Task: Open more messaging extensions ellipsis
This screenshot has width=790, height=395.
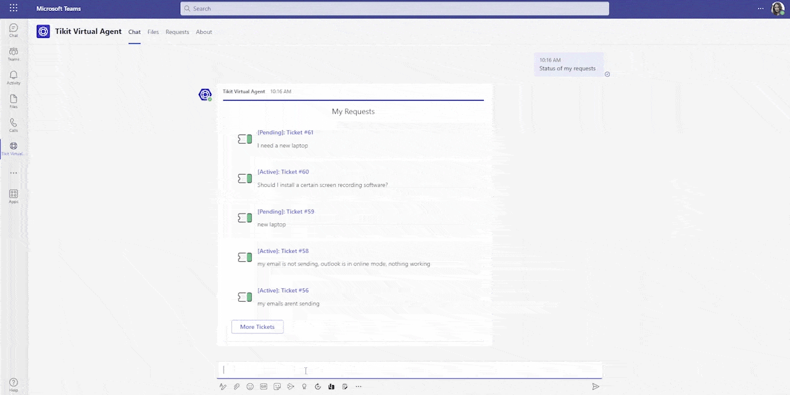Action: pos(359,387)
